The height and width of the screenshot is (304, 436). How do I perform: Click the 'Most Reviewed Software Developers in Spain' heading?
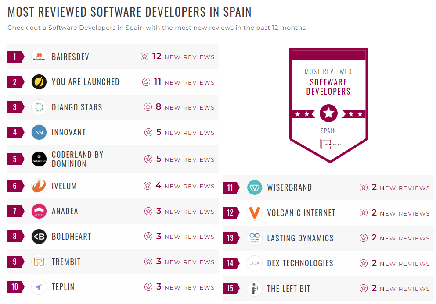(130, 12)
